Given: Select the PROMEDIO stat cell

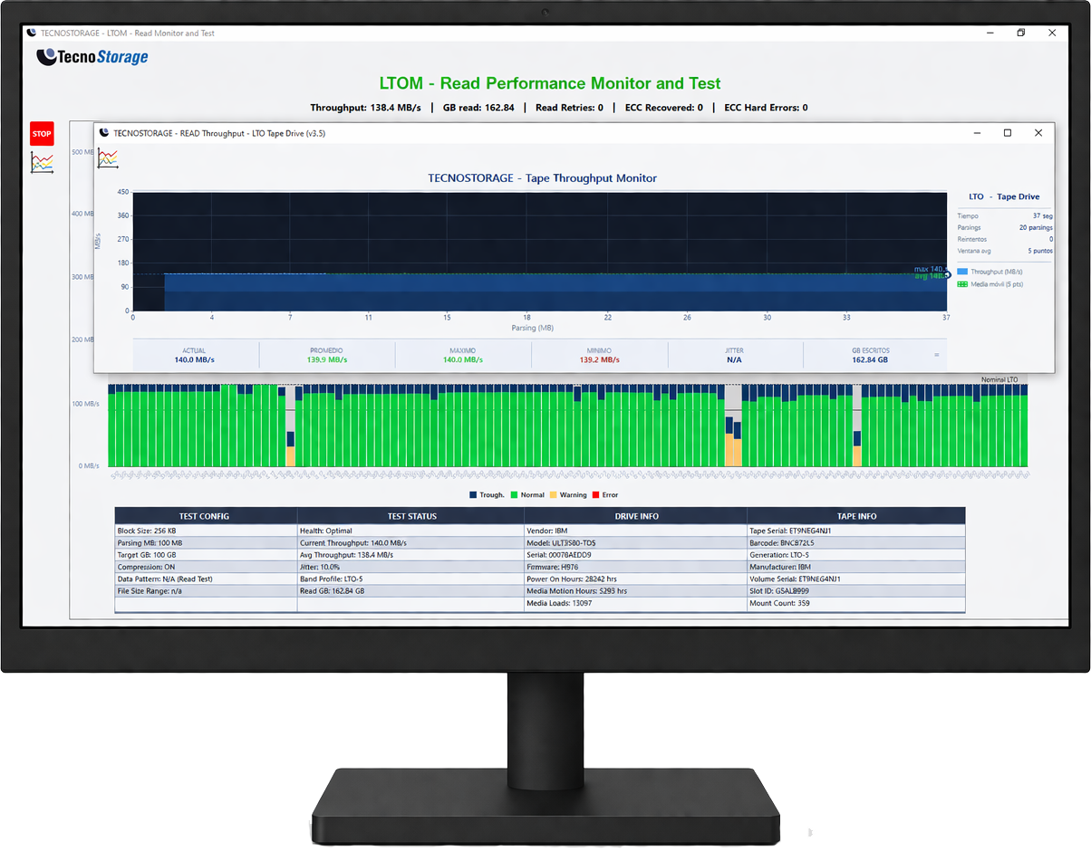Looking at the screenshot, I should tap(327, 355).
